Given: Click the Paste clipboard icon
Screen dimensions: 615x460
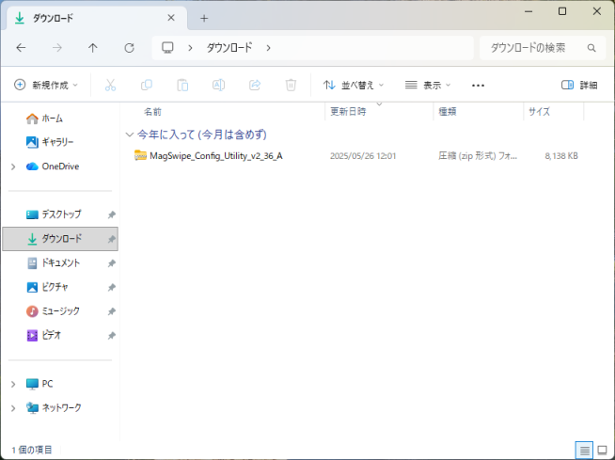Looking at the screenshot, I should (x=182, y=85).
